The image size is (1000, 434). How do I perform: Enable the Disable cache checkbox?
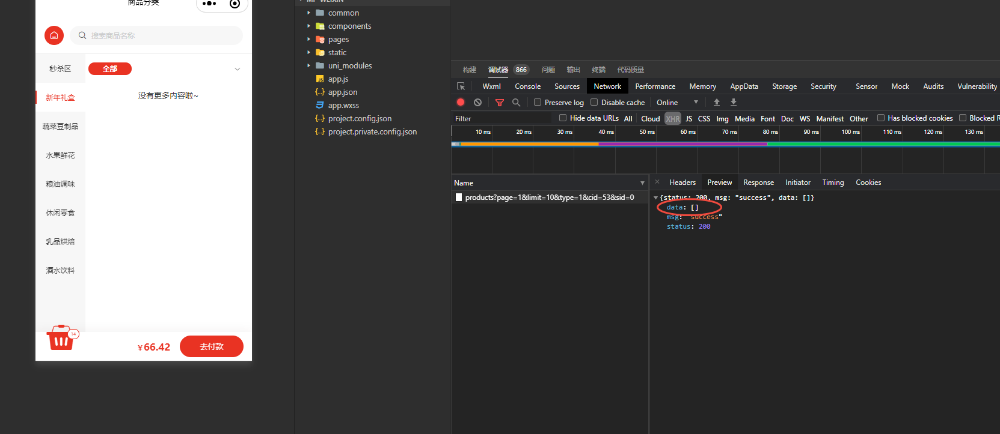coord(594,102)
